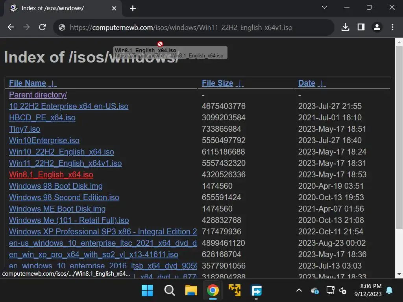Click the Chrome taskbar icon
Image resolution: width=403 pixels, height=302 pixels.
[x=213, y=291]
